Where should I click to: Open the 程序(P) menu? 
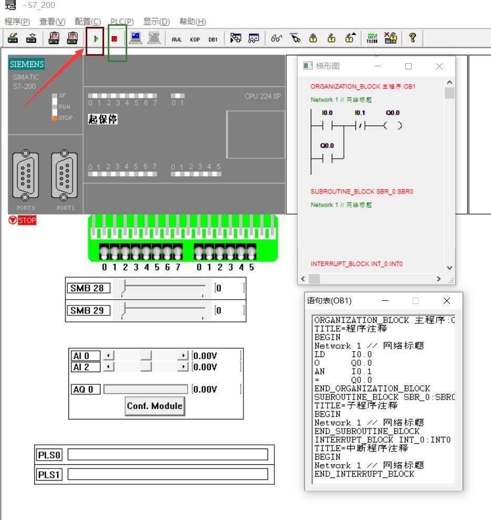click(17, 22)
